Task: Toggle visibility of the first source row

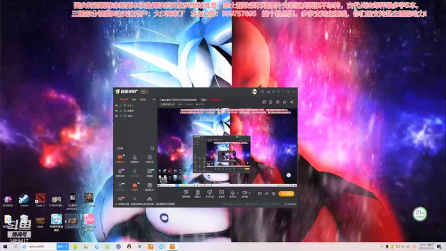Action: pyautogui.click(x=117, y=105)
